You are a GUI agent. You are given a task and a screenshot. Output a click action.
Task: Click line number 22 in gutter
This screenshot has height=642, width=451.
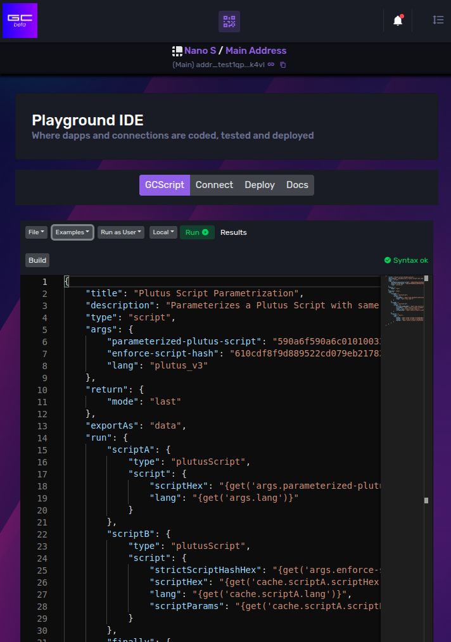tap(42, 534)
